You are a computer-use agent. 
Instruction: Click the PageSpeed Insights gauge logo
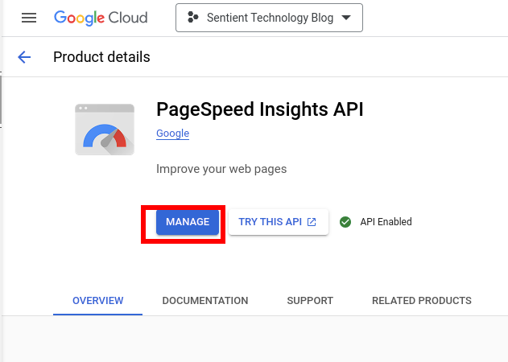pos(105,130)
